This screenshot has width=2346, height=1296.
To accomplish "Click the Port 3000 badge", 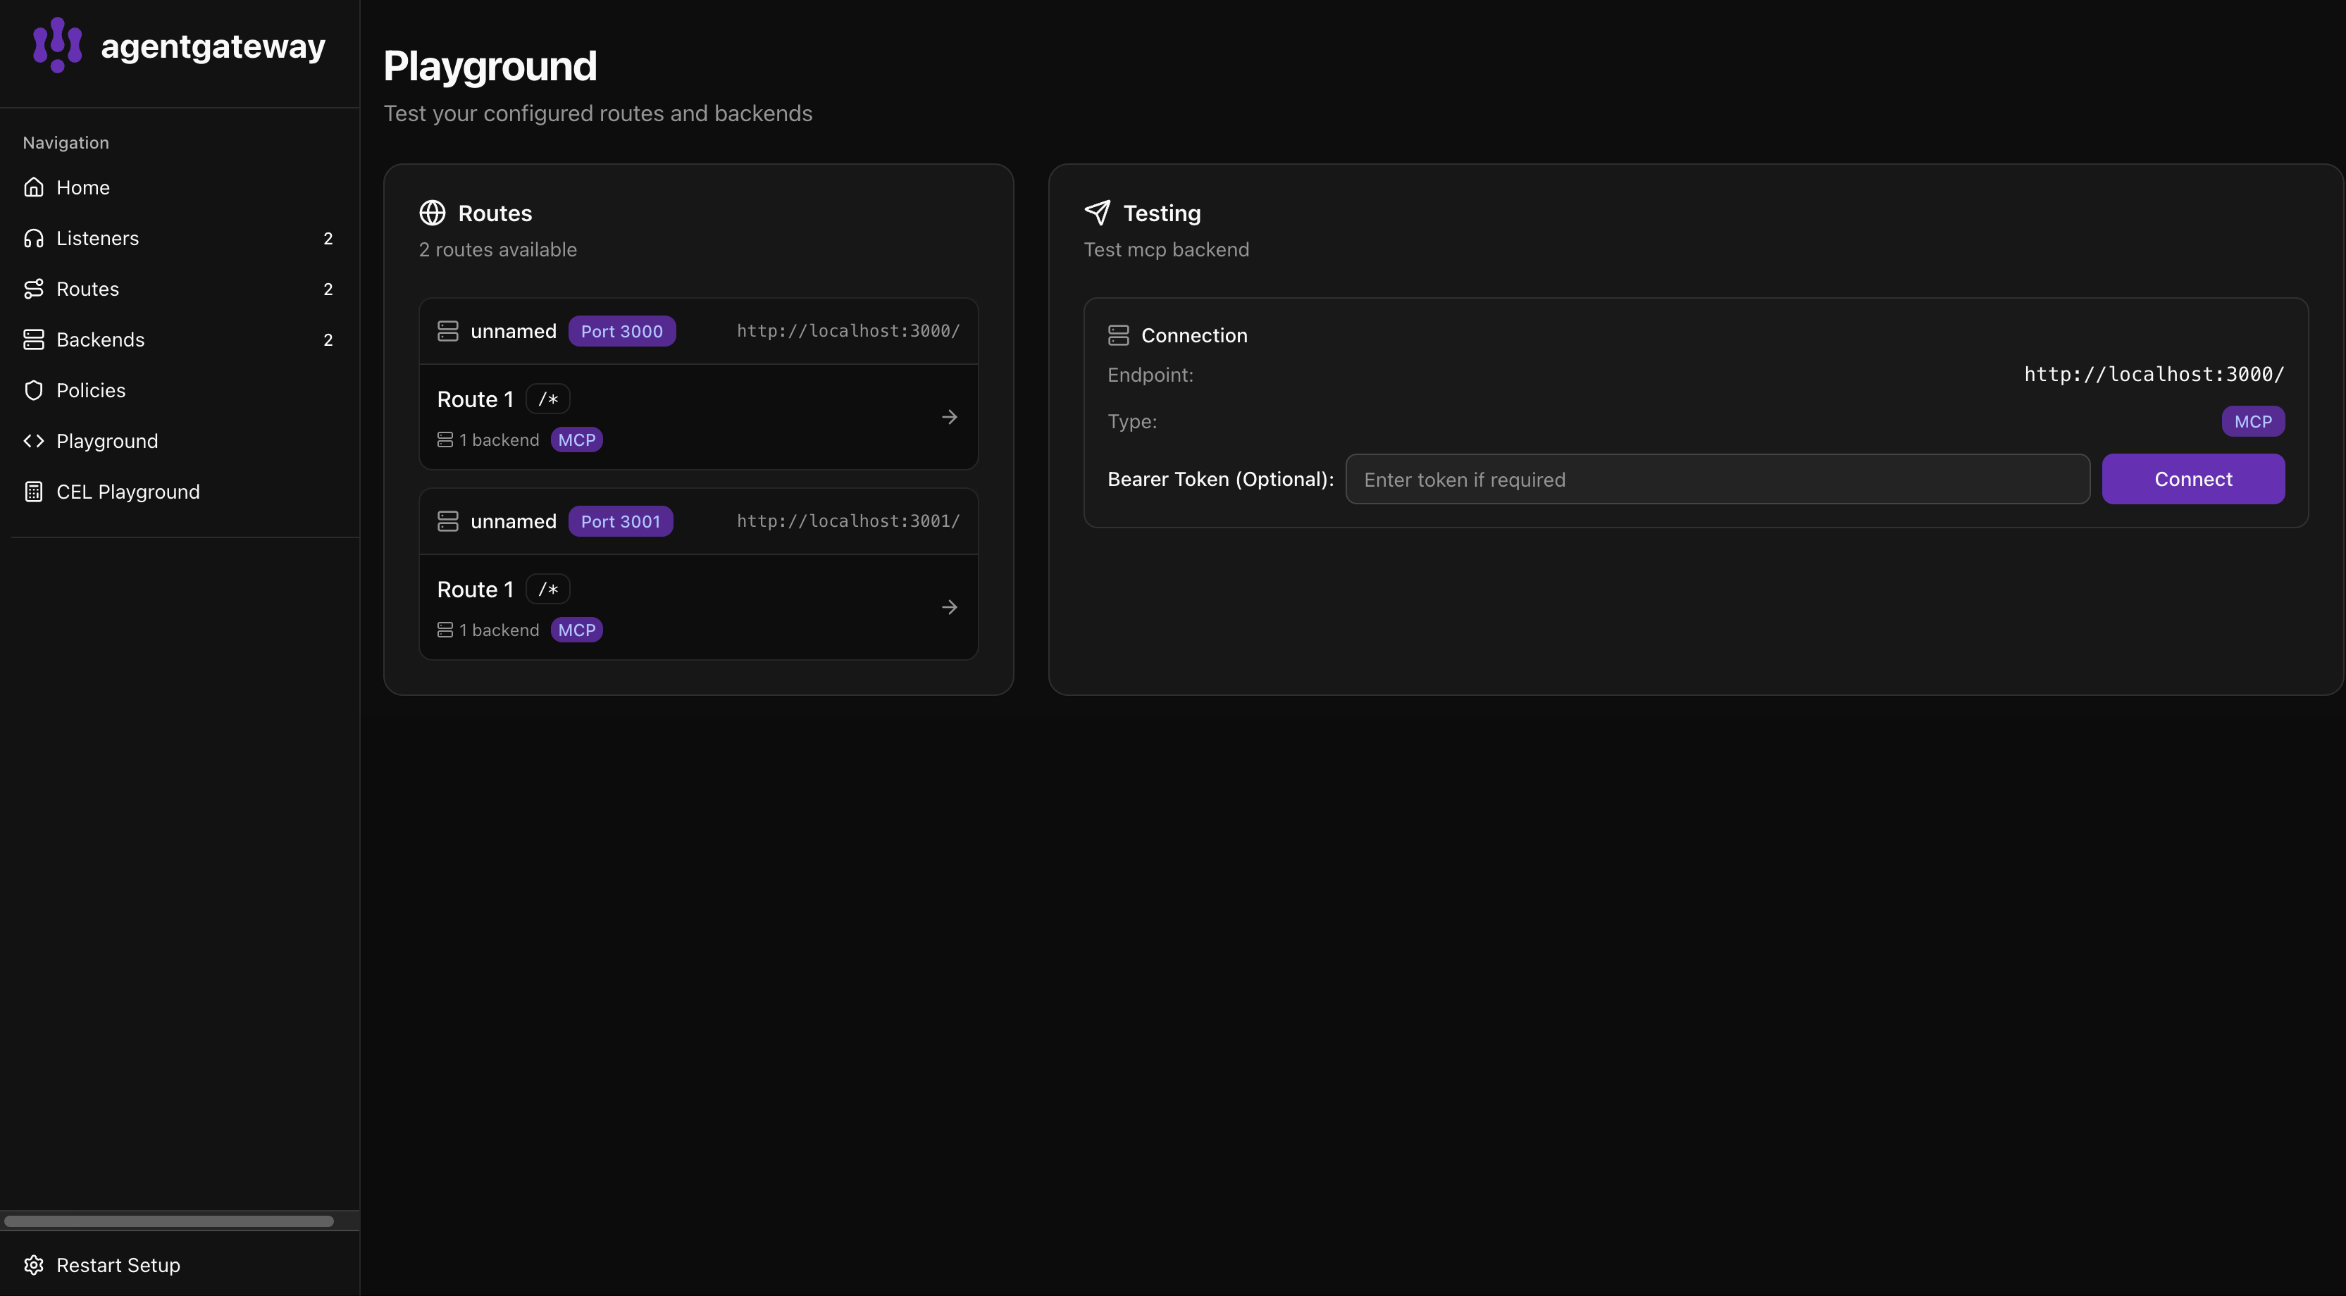I will (621, 332).
